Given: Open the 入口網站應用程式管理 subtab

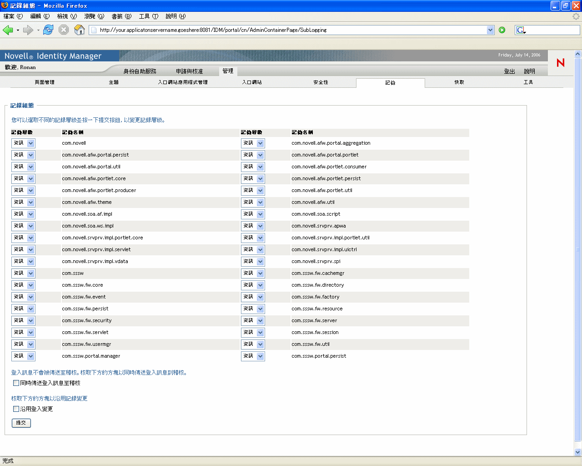Looking at the screenshot, I should [183, 82].
